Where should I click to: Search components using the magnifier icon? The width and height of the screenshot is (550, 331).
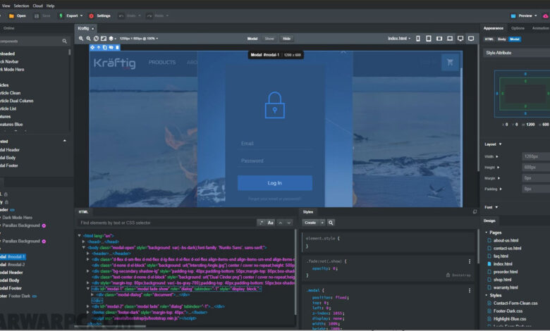coord(65,42)
